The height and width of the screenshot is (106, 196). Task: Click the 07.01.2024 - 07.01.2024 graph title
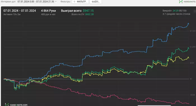[x=20, y=11]
